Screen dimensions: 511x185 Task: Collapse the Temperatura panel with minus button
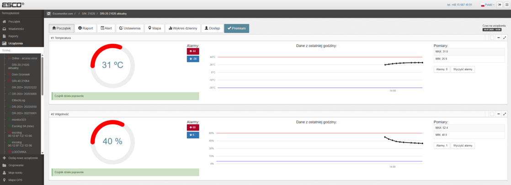pyautogui.click(x=499, y=38)
